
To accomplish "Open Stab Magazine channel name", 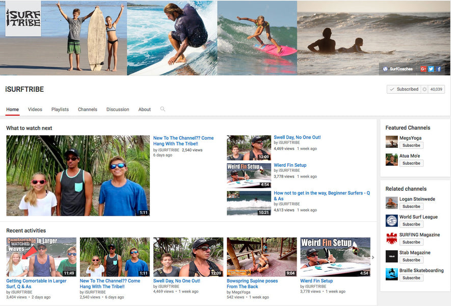I will tap(415, 252).
